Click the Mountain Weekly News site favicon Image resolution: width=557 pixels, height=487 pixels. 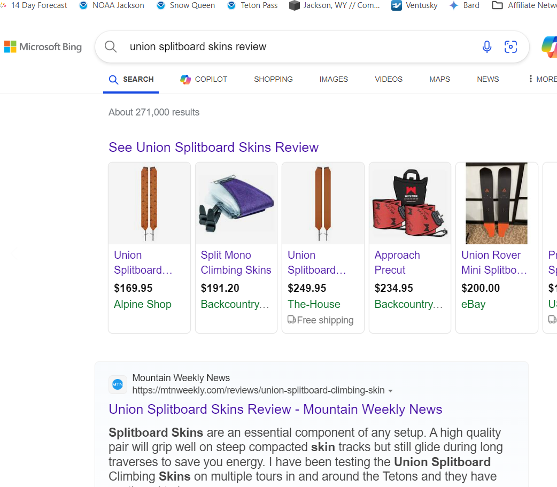118,384
